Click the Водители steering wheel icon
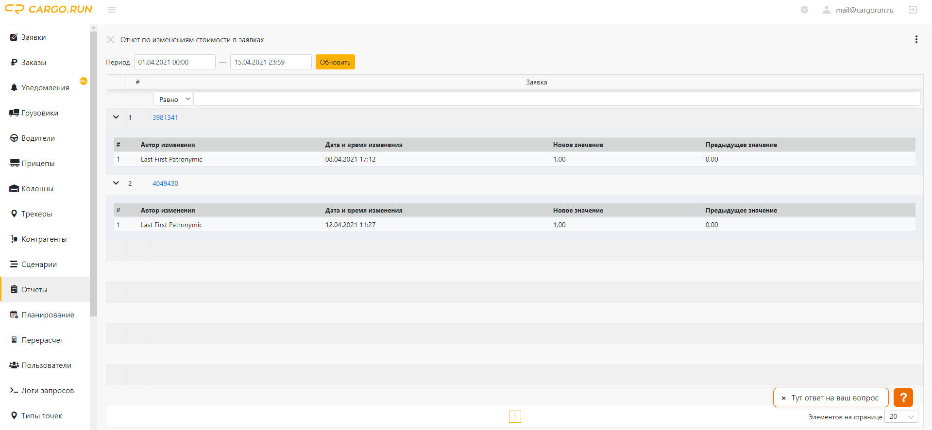932x430 pixels. pyautogui.click(x=14, y=138)
